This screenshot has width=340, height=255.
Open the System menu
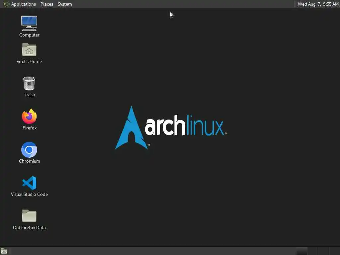click(65, 4)
